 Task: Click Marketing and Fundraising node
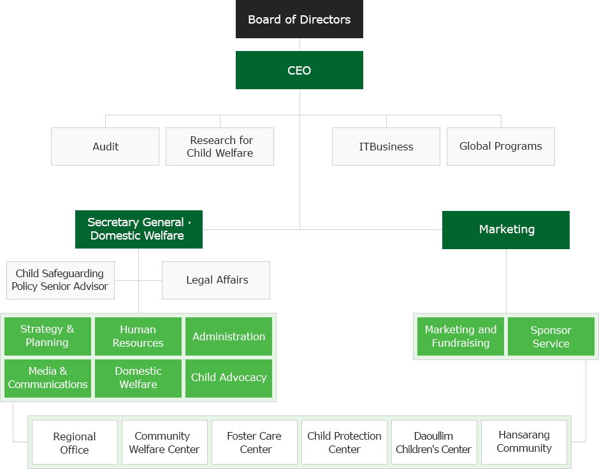pyautogui.click(x=460, y=336)
